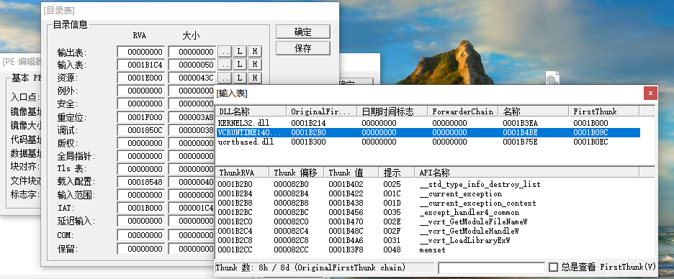The image size is (674, 279).
Task: Click ucrtbased.dll name RVA 0001B75E
Action: (520, 142)
